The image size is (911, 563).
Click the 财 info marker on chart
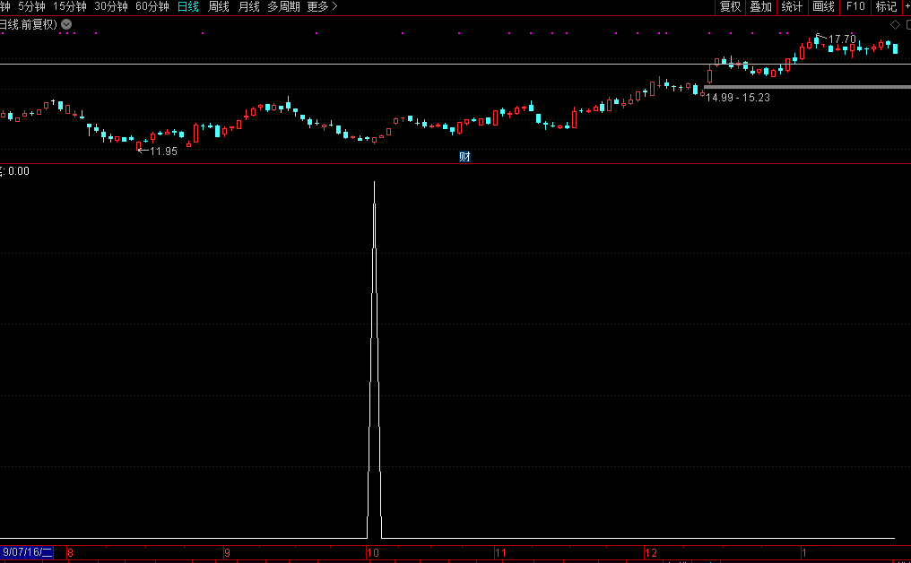point(464,157)
